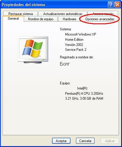Click the question mark help icon
Viewport: 122px width, 147px height.
point(111,5)
